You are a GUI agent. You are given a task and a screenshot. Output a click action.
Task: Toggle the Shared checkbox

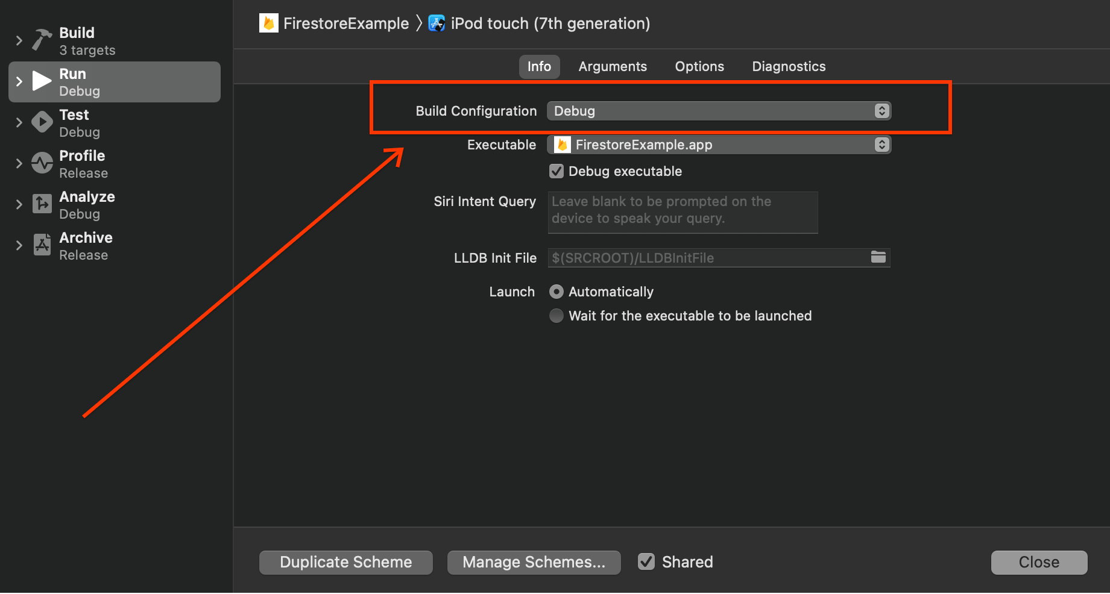(x=645, y=561)
